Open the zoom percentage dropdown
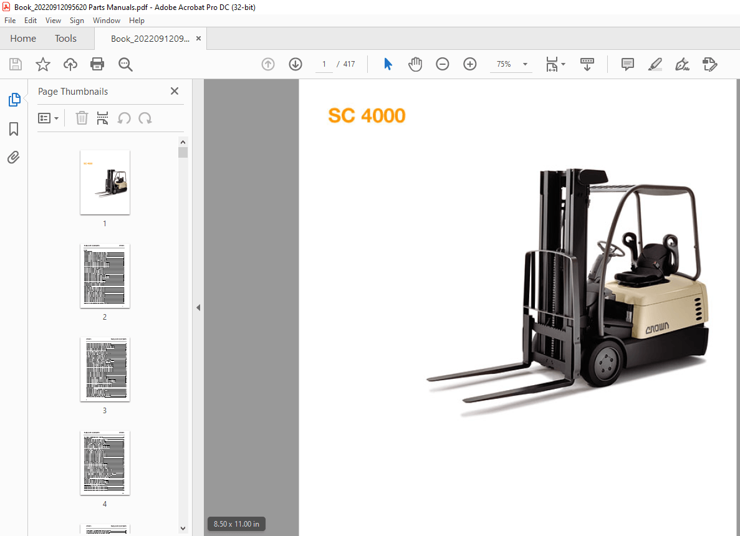The width and height of the screenshot is (740, 536). pos(525,64)
